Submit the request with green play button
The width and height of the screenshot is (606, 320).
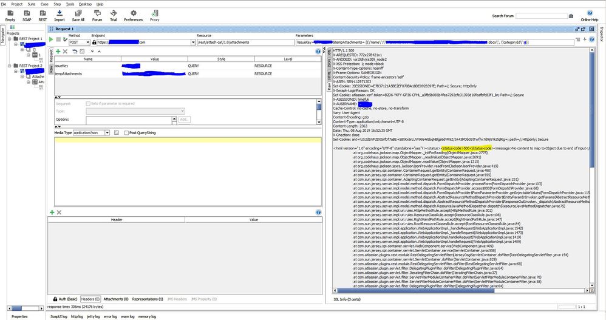(x=51, y=39)
